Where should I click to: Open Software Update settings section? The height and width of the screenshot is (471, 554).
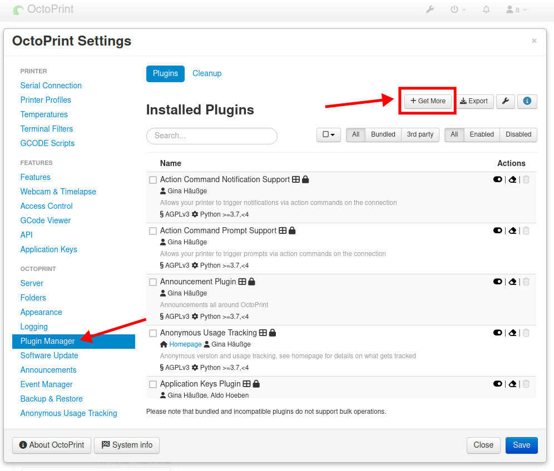49,355
